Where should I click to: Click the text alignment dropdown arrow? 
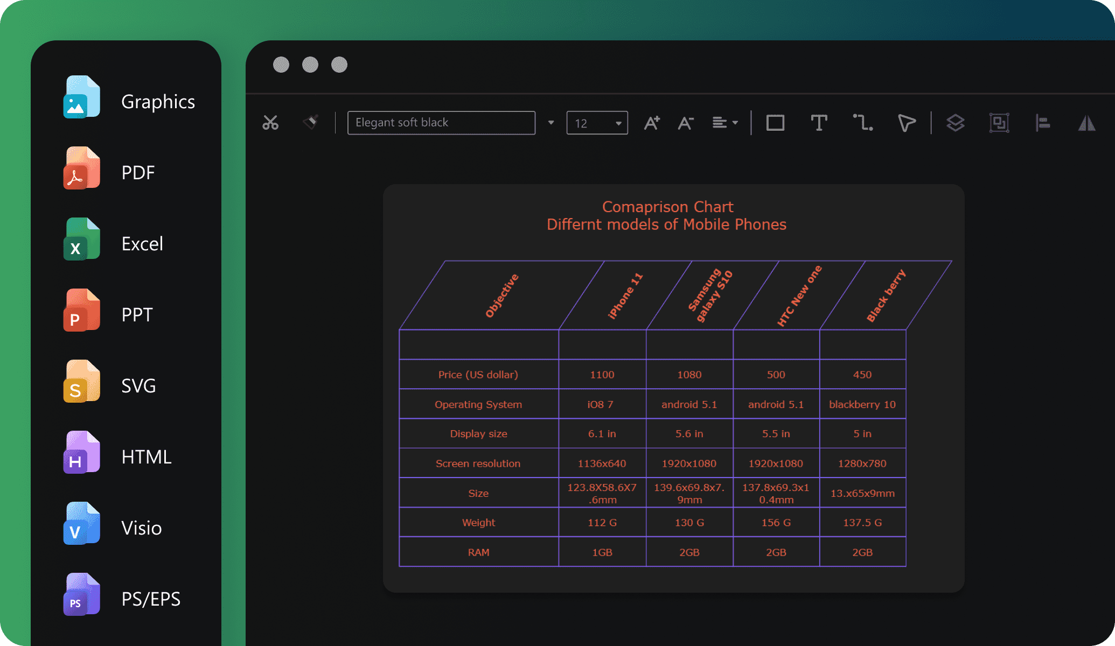(x=736, y=122)
